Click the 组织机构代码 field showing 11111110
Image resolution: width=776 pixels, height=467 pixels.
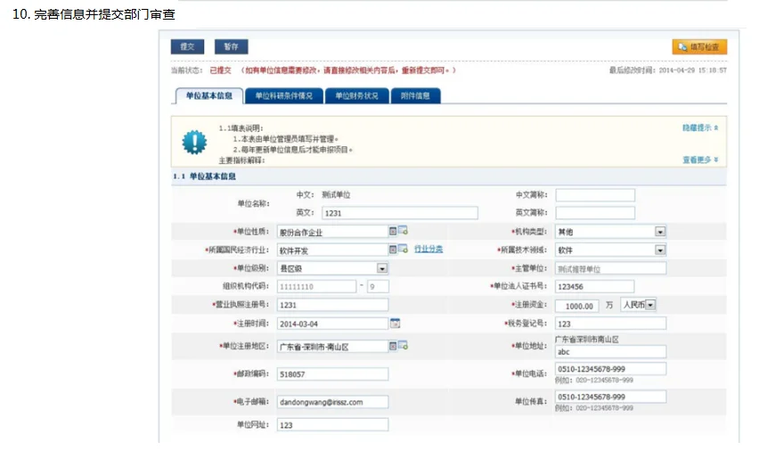pyautogui.click(x=317, y=286)
